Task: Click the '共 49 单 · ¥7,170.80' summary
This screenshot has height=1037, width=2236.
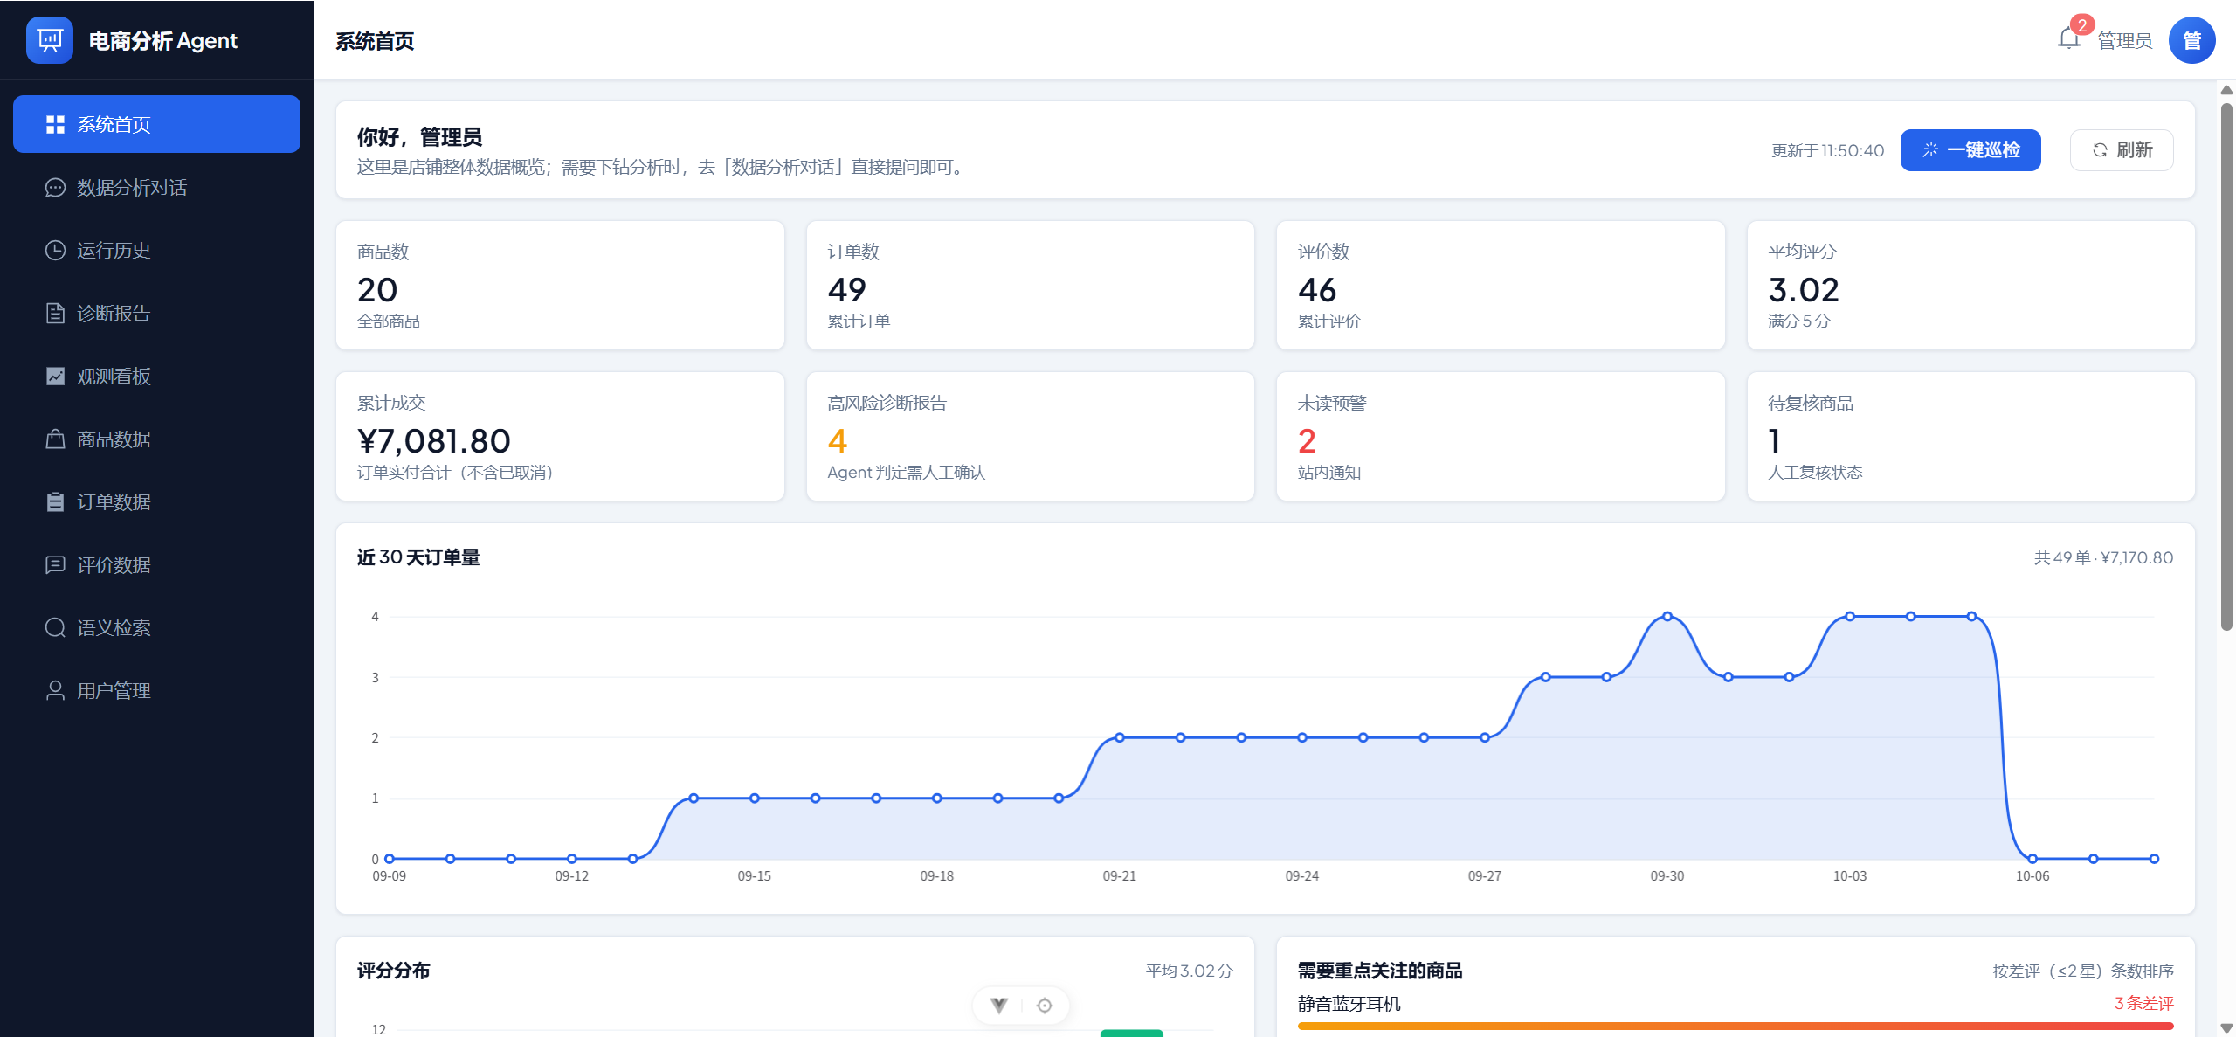Action: point(2103,557)
